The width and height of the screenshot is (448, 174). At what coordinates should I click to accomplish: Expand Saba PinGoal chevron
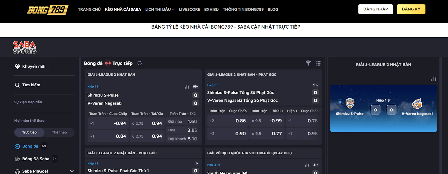coord(72,171)
